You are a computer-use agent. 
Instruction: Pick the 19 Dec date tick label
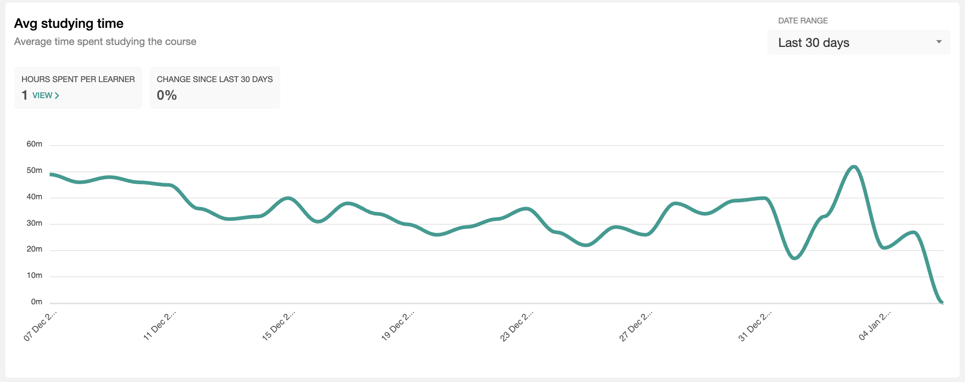[397, 325]
